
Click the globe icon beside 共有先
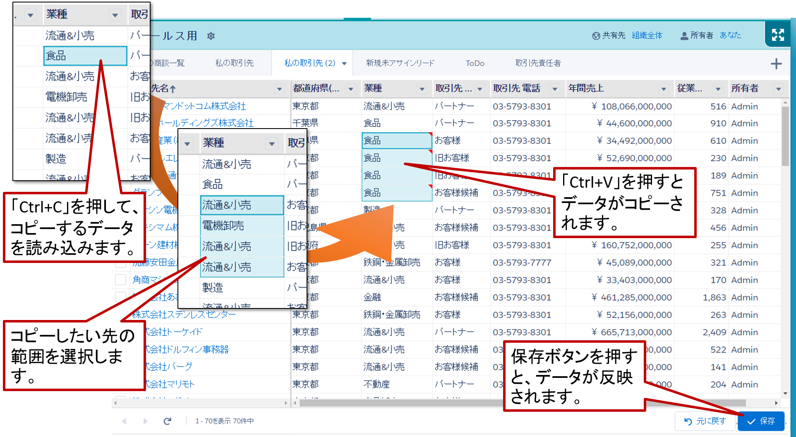596,36
